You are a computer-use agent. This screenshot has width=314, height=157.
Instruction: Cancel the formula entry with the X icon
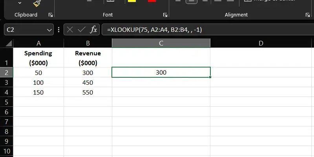[x=70, y=30]
